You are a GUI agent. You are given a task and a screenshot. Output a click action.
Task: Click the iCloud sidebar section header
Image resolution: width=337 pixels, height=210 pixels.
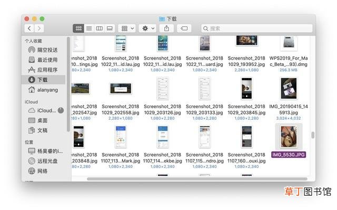tap(32, 102)
